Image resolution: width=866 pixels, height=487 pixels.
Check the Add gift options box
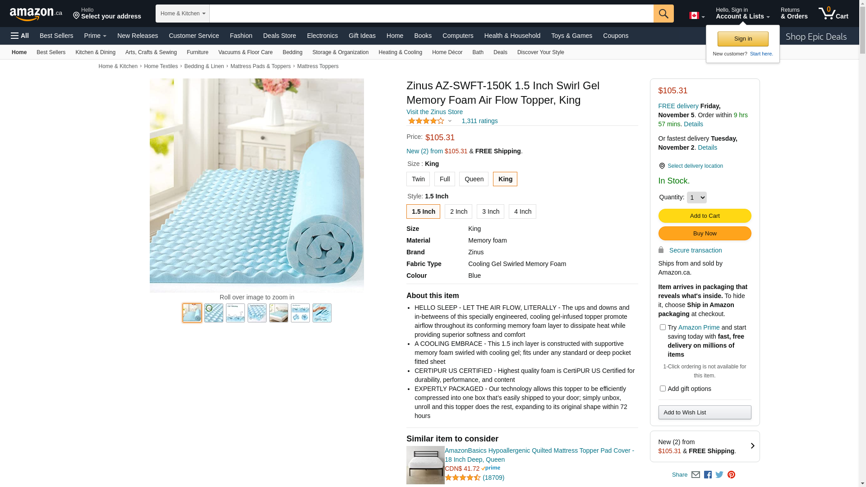coord(663,389)
